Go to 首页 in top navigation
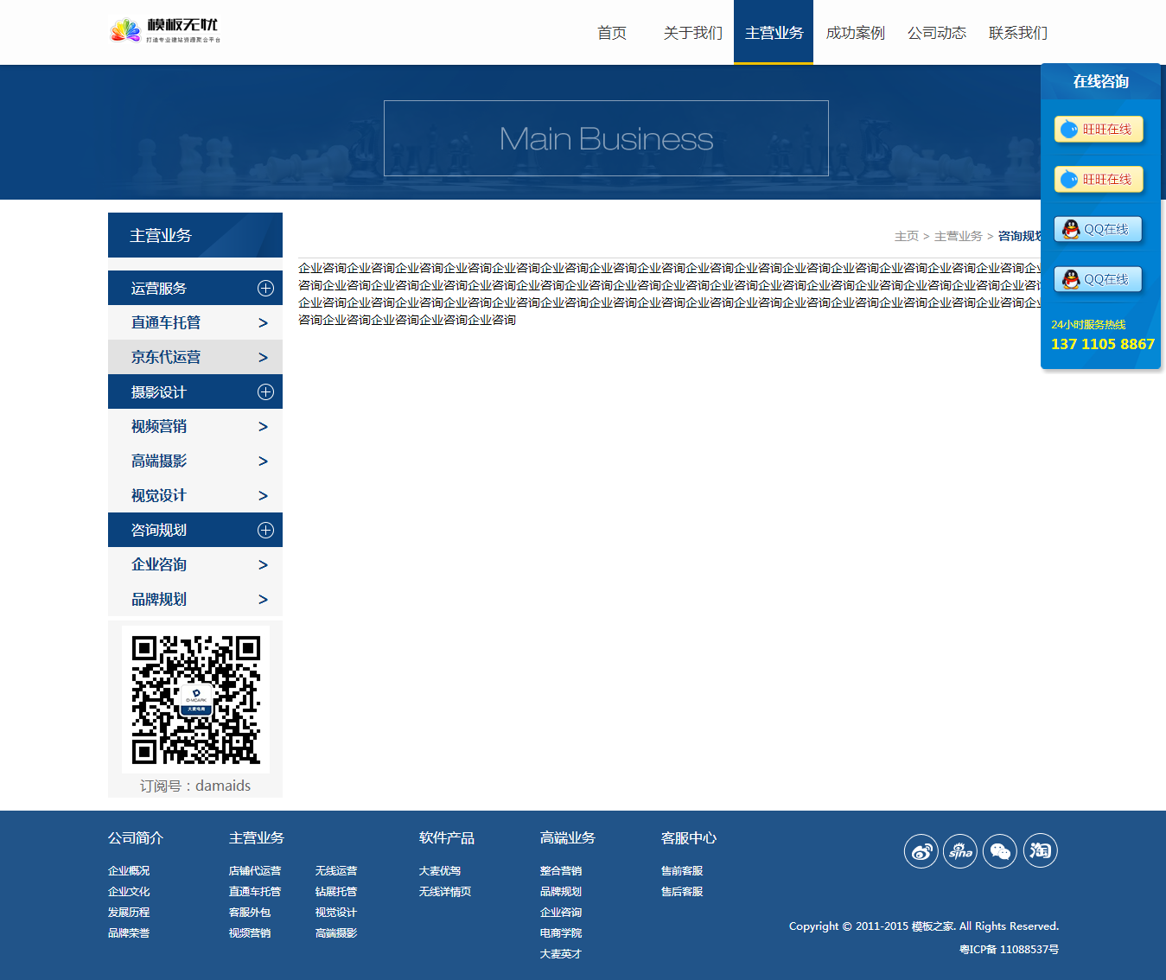This screenshot has height=980, width=1166. (612, 33)
